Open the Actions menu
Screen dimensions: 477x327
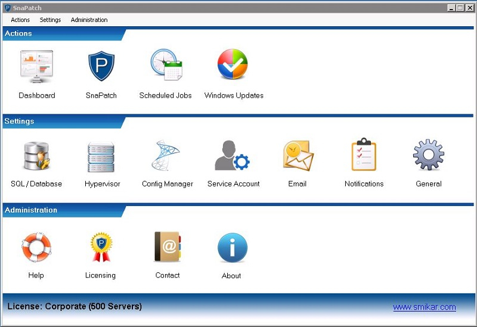pos(20,20)
